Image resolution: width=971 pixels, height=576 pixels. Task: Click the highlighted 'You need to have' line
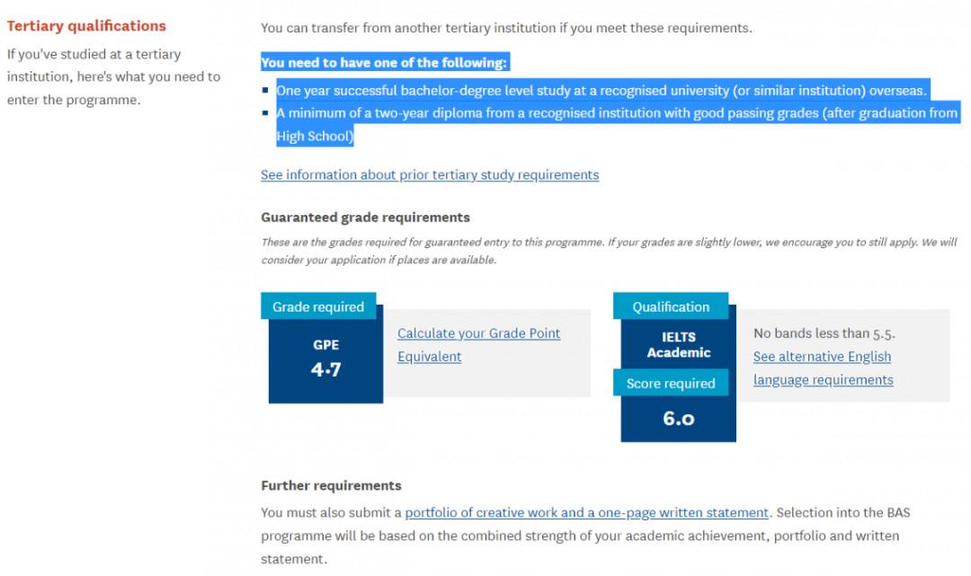(385, 63)
